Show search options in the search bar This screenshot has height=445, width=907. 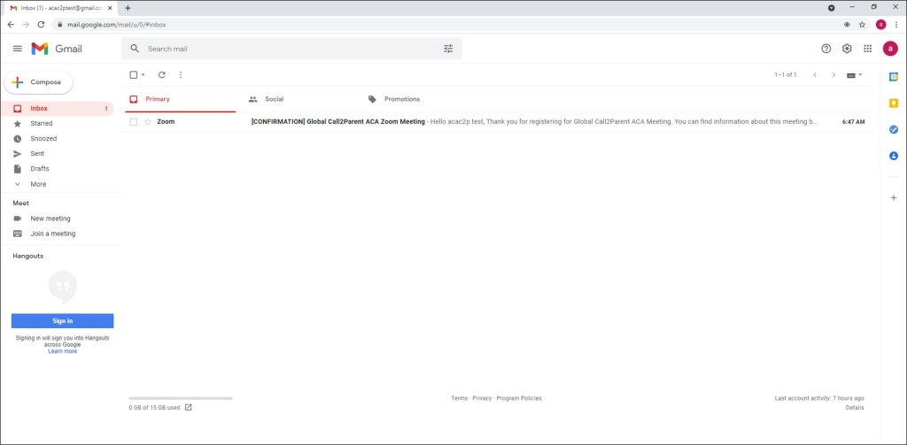point(447,49)
